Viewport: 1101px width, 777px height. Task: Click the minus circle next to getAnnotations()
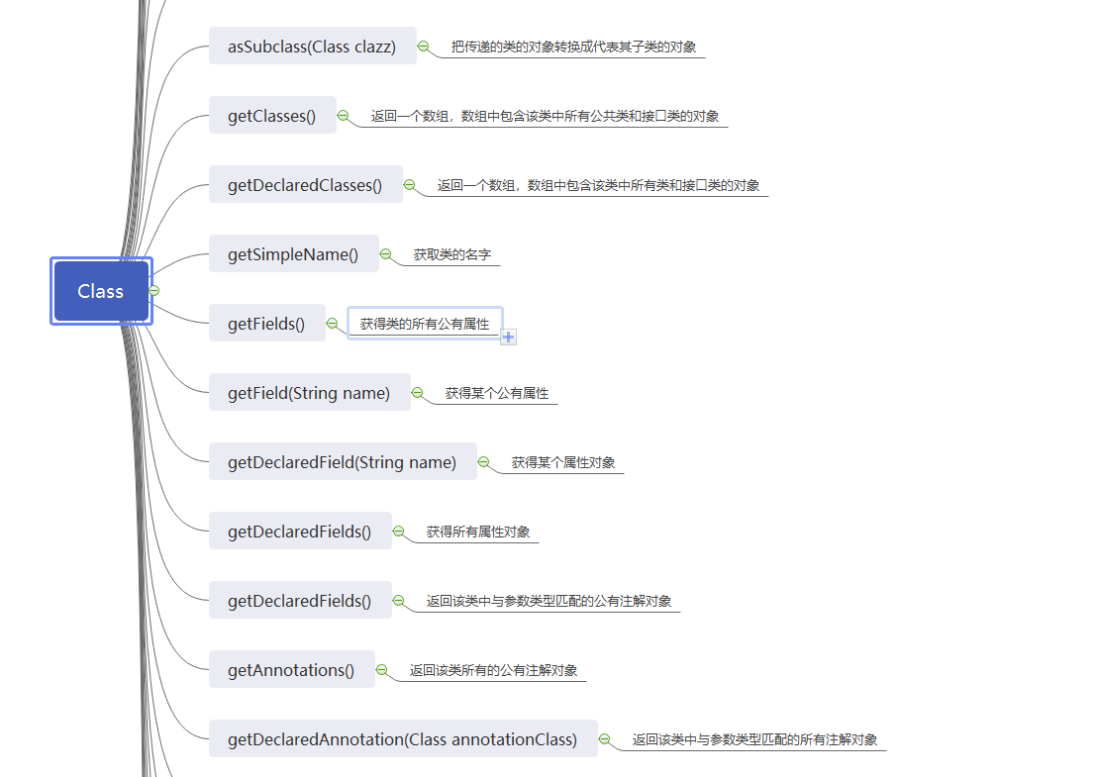(x=381, y=670)
